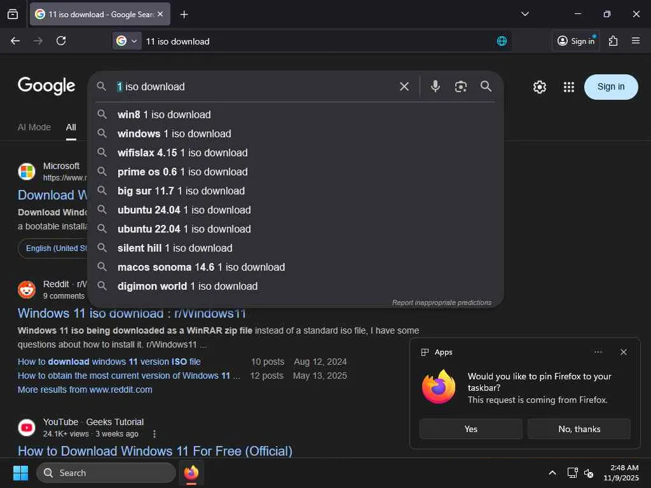
Task: Click the Firefox icon in the taskbar
Action: click(191, 473)
